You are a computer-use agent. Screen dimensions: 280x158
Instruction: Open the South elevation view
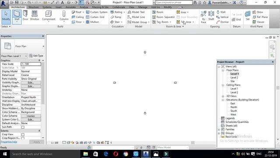(x=234, y=111)
